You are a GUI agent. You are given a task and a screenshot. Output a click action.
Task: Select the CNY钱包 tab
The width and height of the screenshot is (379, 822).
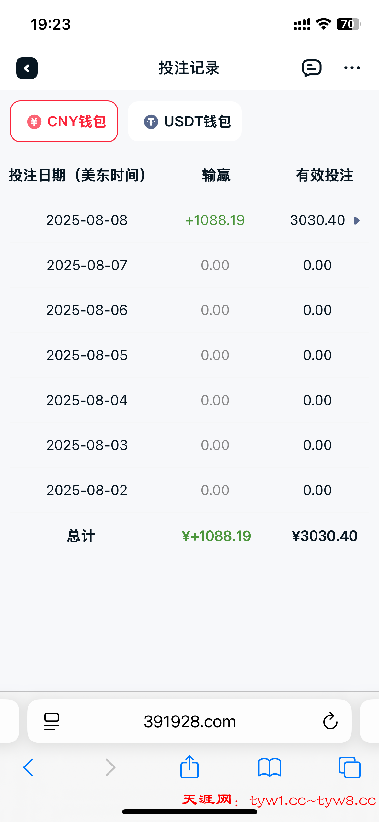[64, 121]
